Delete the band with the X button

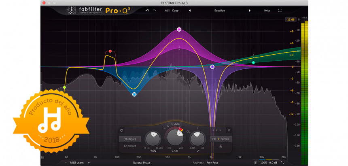pyautogui.click(x=229, y=130)
